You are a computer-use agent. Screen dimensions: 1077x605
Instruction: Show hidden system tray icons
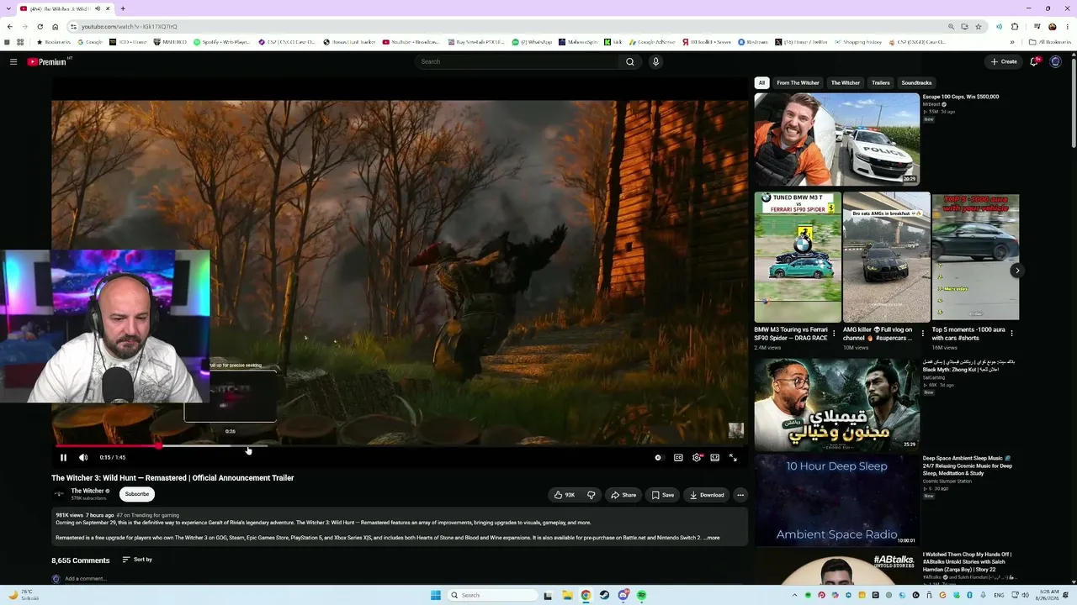coord(794,595)
